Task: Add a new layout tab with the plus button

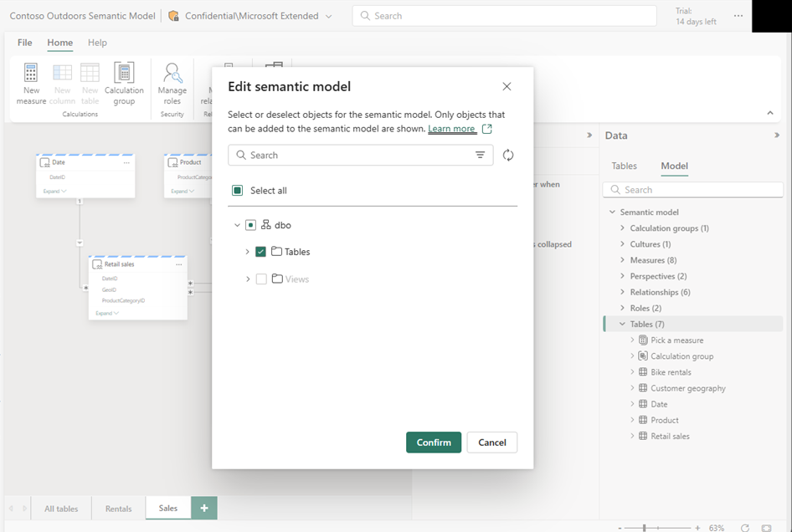Action: [x=204, y=508]
